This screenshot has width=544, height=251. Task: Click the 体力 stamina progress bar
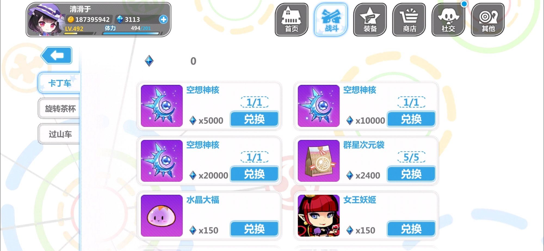coord(131,33)
